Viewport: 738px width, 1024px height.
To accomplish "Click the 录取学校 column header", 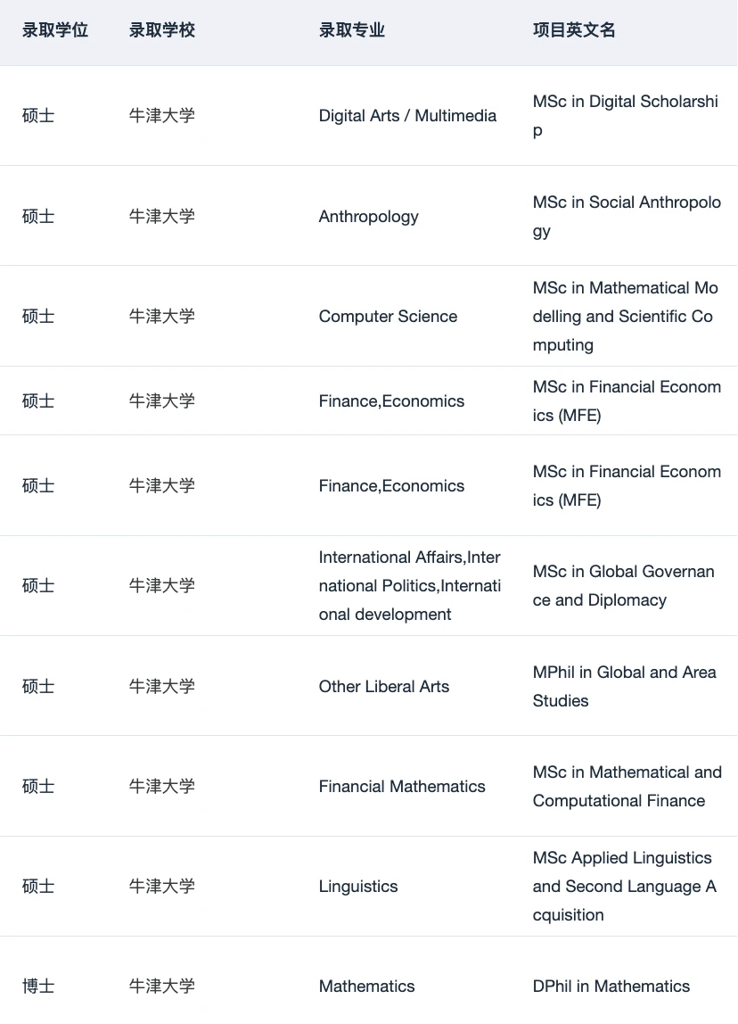I will [162, 30].
